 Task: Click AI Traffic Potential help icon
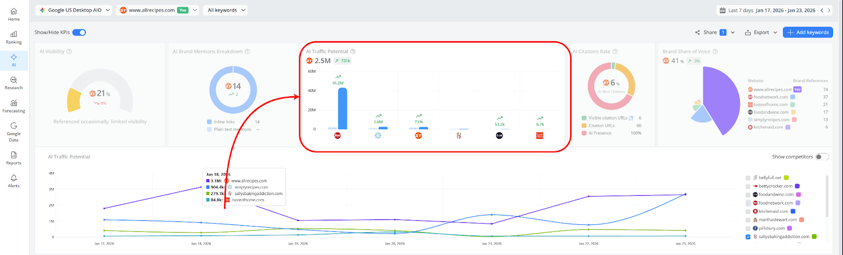click(x=353, y=52)
